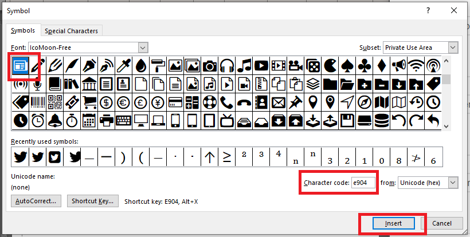Select the TV symbol
Viewport: 470px width, 237px height.
tap(227, 121)
